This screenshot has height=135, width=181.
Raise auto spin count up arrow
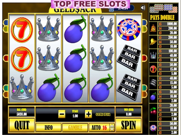(112, 126)
